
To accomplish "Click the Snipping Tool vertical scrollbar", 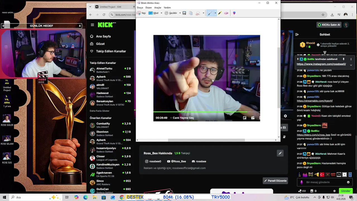I will tap(279, 78).
